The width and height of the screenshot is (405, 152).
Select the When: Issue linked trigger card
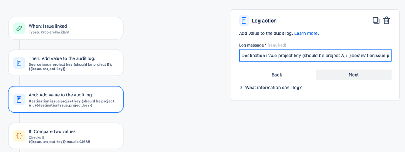coord(66,28)
